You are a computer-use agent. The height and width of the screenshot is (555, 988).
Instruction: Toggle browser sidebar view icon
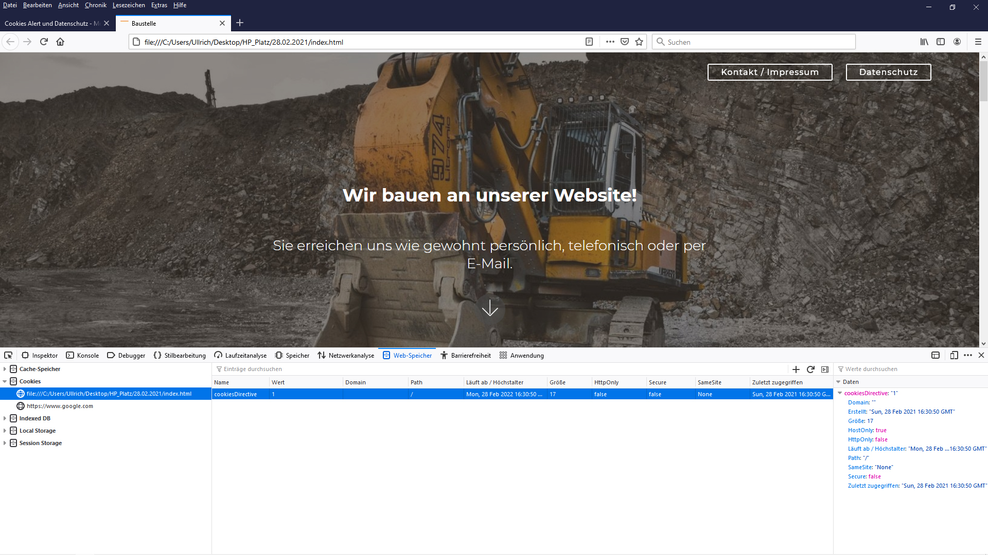tap(941, 42)
